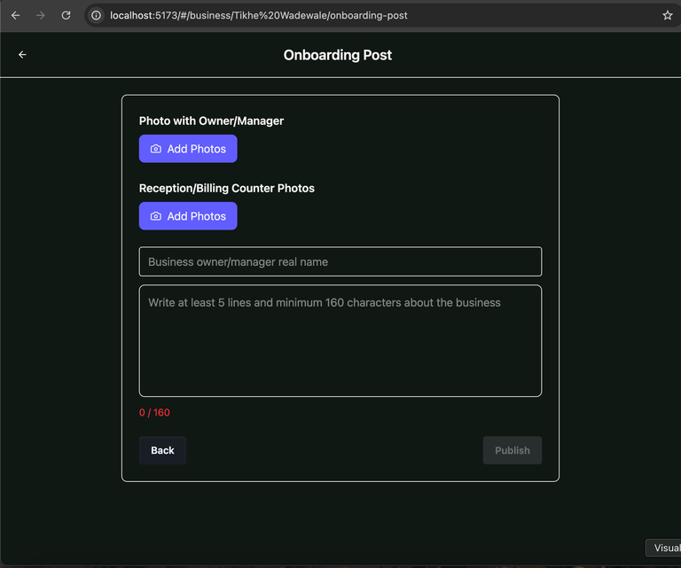The height and width of the screenshot is (568, 681).
Task: Click the browser address bar URL
Action: (258, 16)
